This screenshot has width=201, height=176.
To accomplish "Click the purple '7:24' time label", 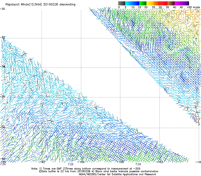I will pyautogui.click(x=3, y=164).
